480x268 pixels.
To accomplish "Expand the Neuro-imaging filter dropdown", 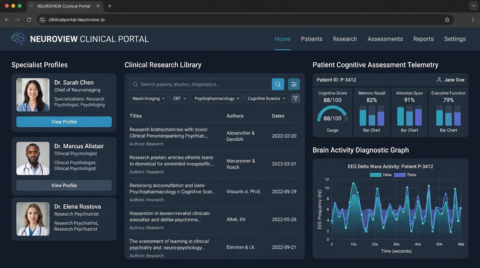I will (x=149, y=98).
